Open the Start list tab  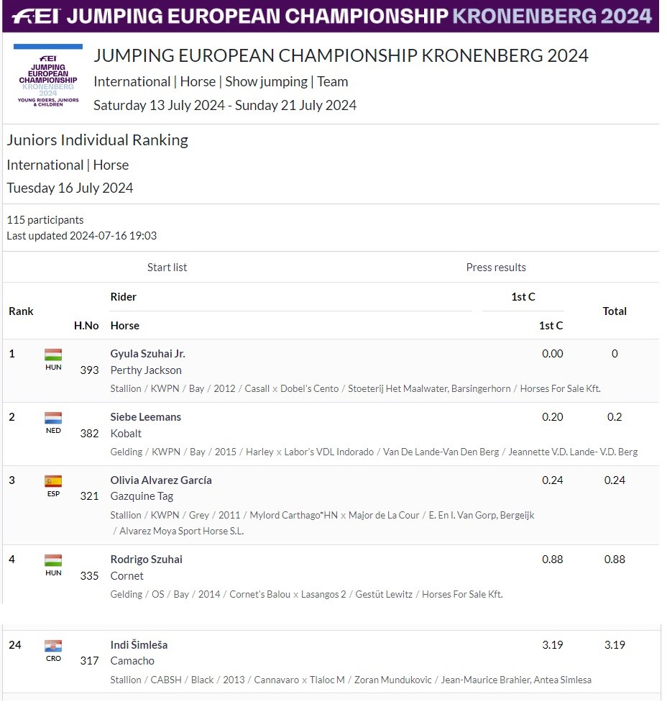click(167, 268)
